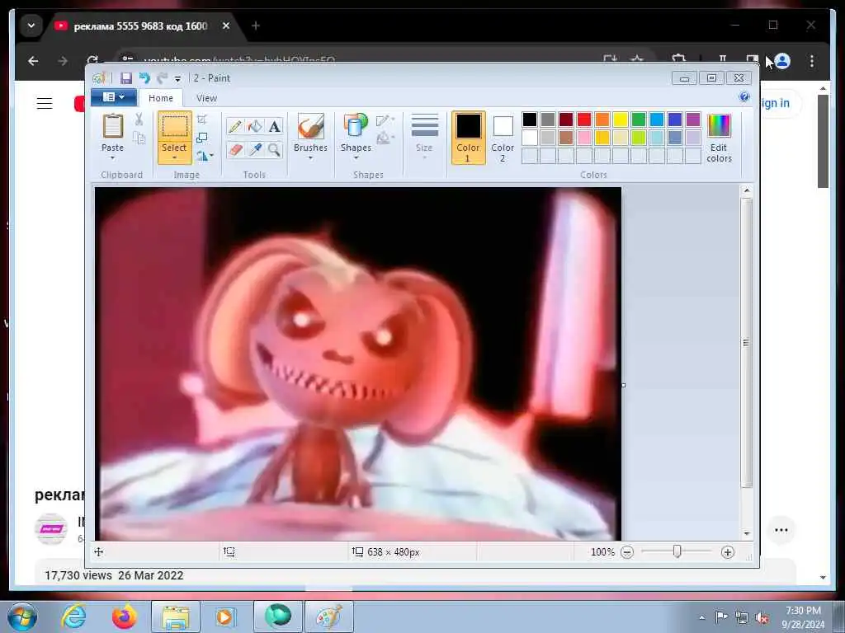Screen dimensions: 845x633
Task: Click the clock in the system tray
Action: (x=803, y=617)
